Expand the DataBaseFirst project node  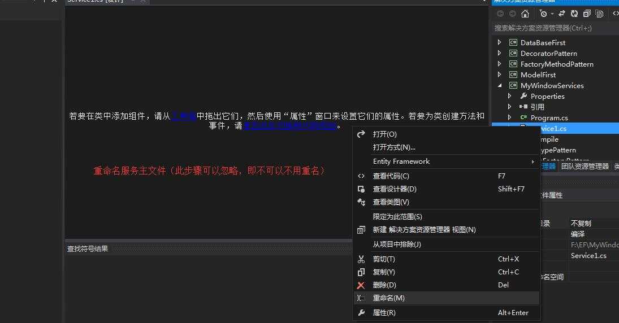click(x=499, y=42)
